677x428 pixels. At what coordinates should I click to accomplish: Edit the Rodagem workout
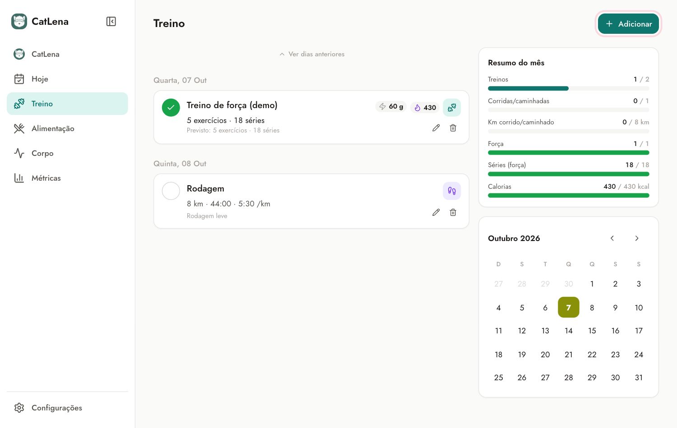pyautogui.click(x=436, y=212)
